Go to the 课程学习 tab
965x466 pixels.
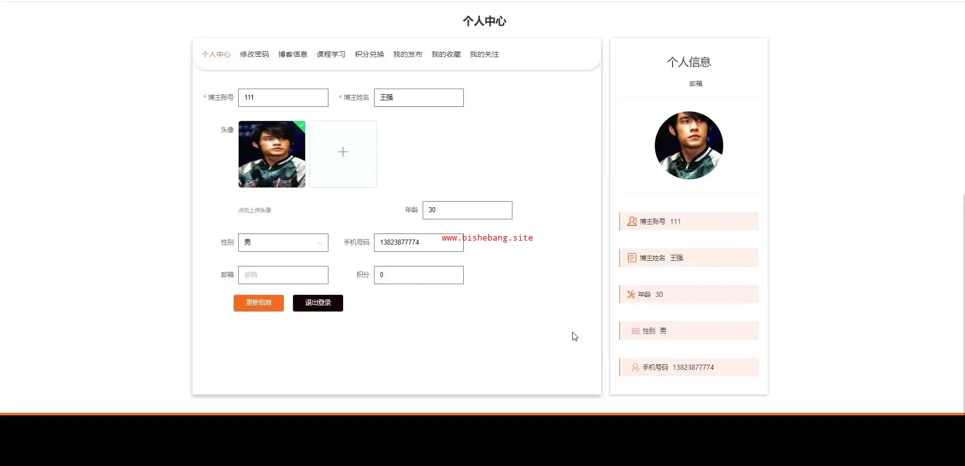point(331,54)
